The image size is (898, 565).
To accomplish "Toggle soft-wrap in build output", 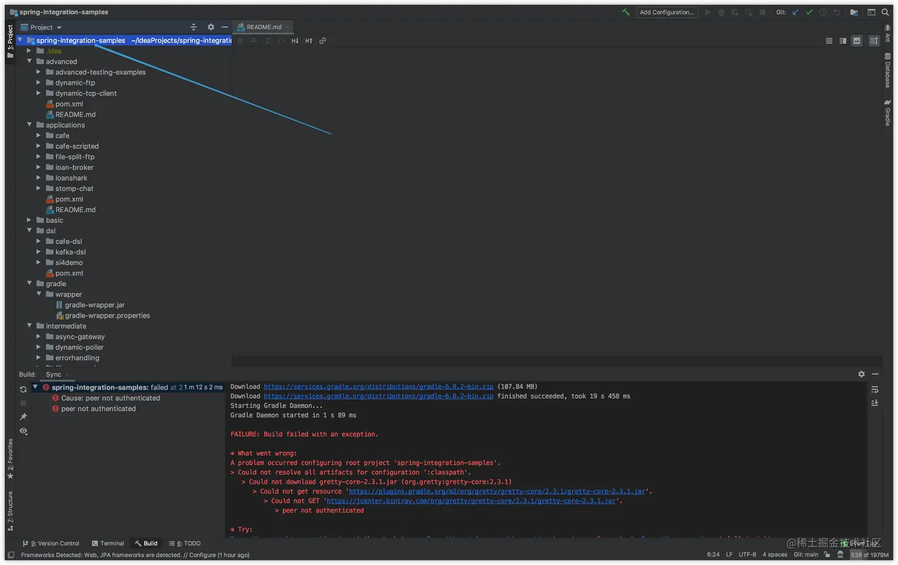I will (875, 390).
